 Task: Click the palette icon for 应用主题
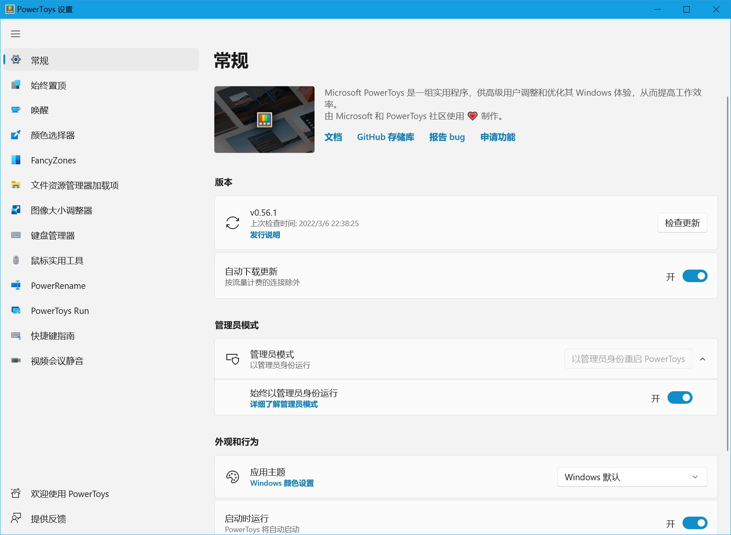(233, 477)
